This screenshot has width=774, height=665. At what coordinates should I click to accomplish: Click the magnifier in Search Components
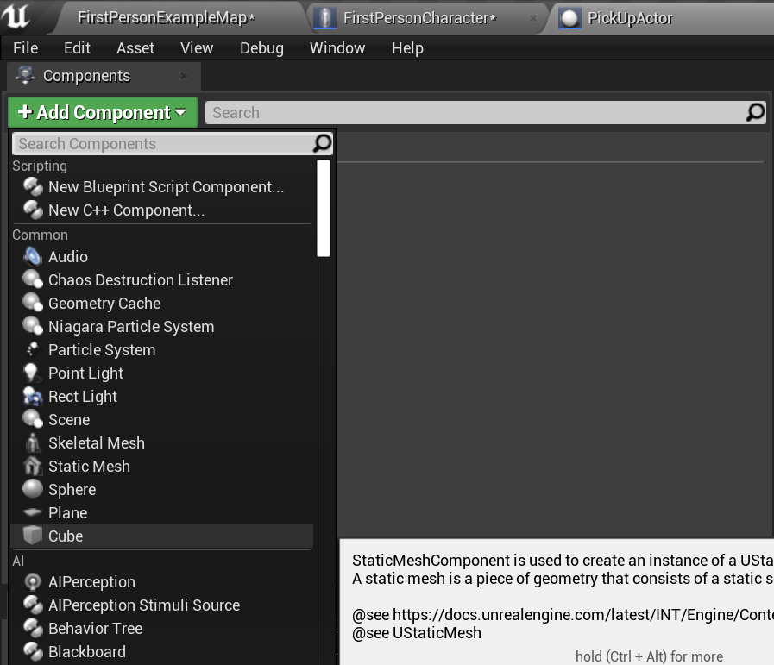tap(322, 143)
